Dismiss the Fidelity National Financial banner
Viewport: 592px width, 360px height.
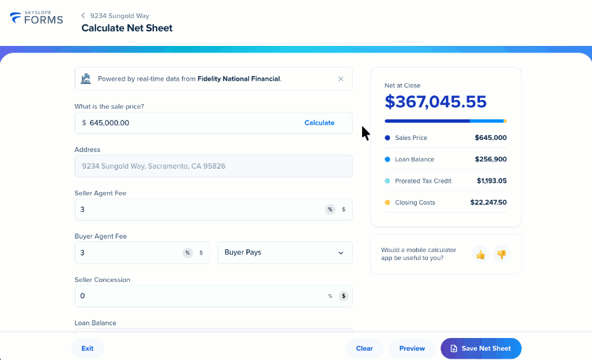point(341,79)
